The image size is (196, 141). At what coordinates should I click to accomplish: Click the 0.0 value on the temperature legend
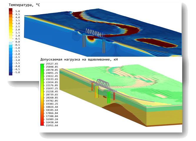pos(17,42)
